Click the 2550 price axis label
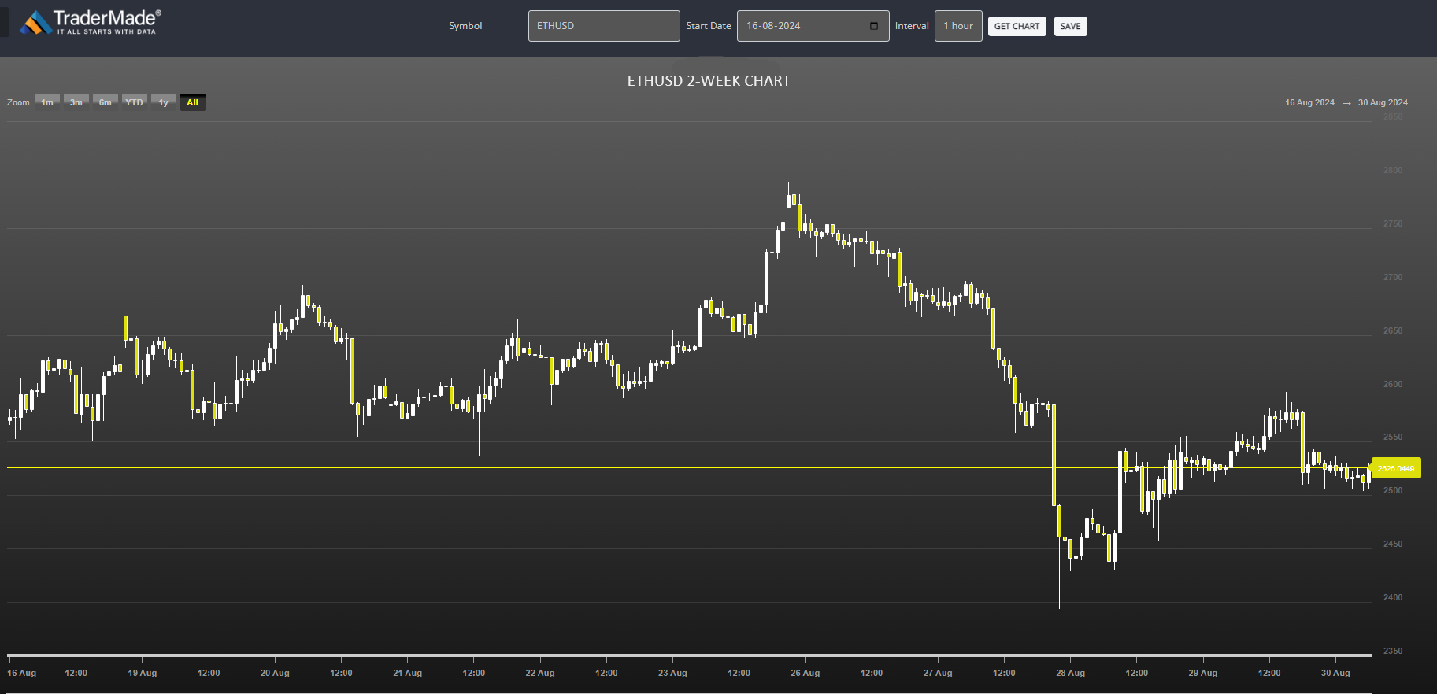The image size is (1437, 694). point(1393,437)
